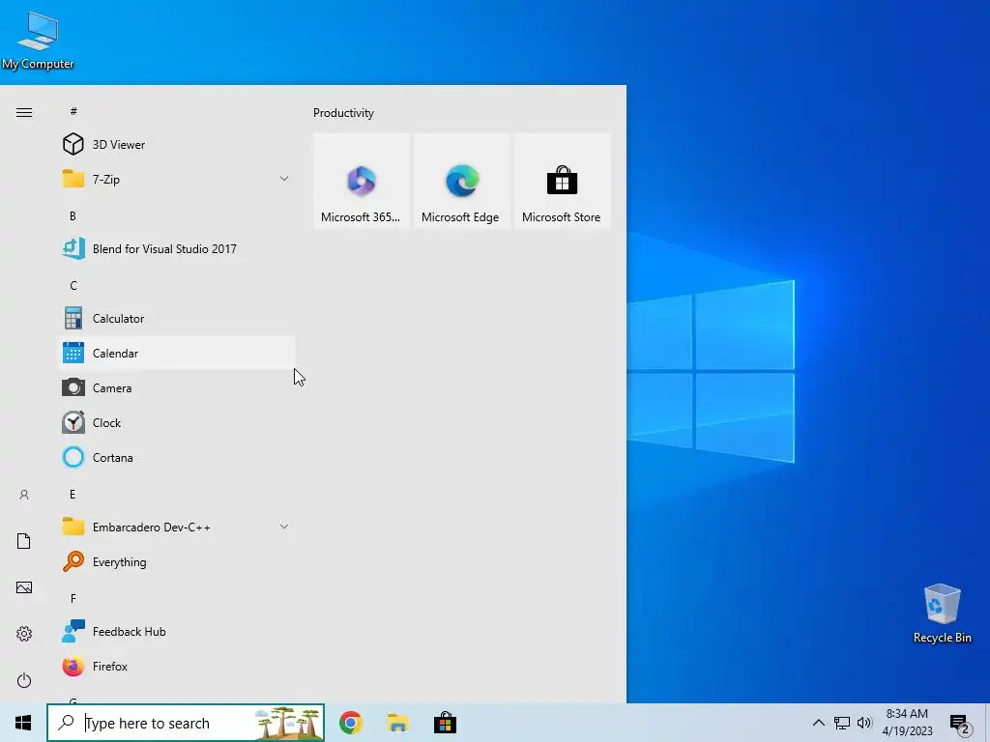Open the Calculator app
Viewport: 990px width, 742px height.
(x=177, y=319)
